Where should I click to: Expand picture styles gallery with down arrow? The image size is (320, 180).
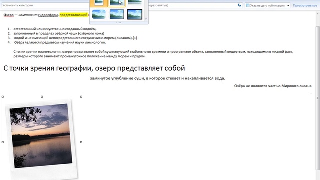pos(146,19)
